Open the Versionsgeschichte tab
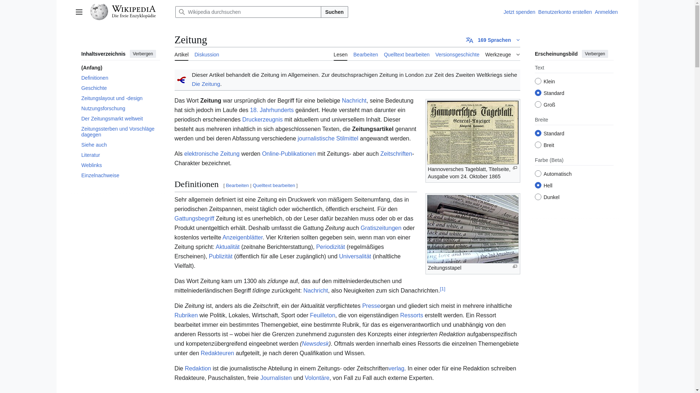The width and height of the screenshot is (700, 393). point(457,55)
